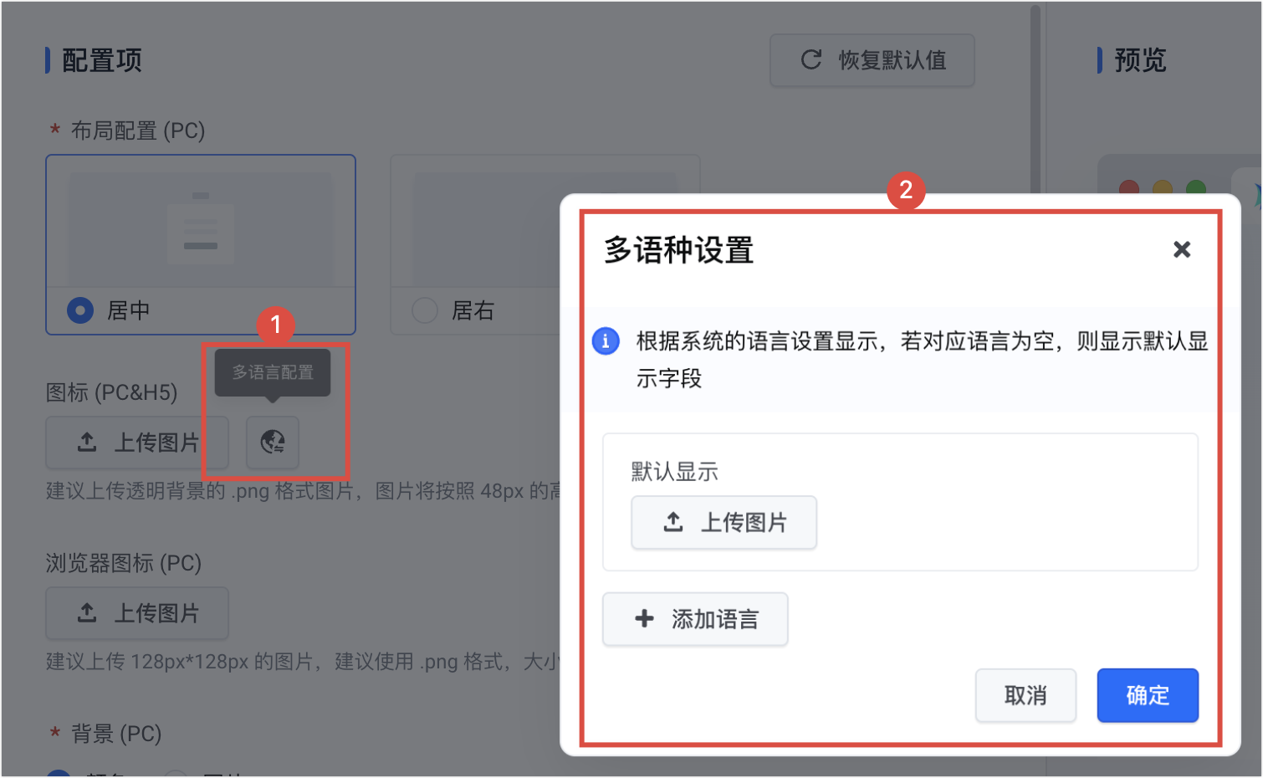Click the 布局配置 (PC) label
Image resolution: width=1263 pixels, height=778 pixels.
138,131
